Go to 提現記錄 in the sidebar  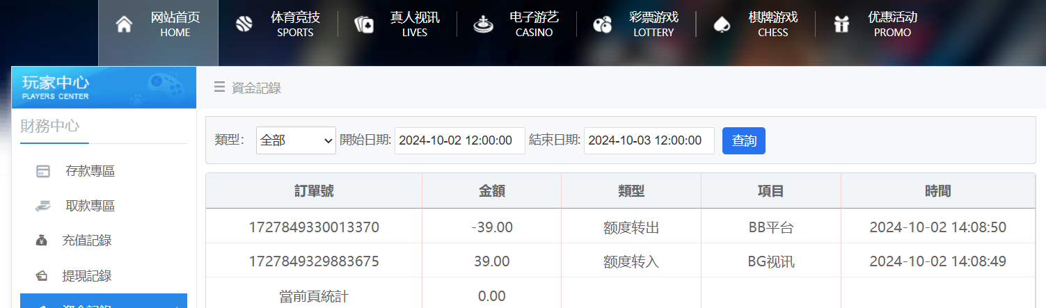pos(87,276)
